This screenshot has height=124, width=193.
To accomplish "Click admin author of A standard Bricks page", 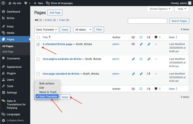I will coord(116,44).
